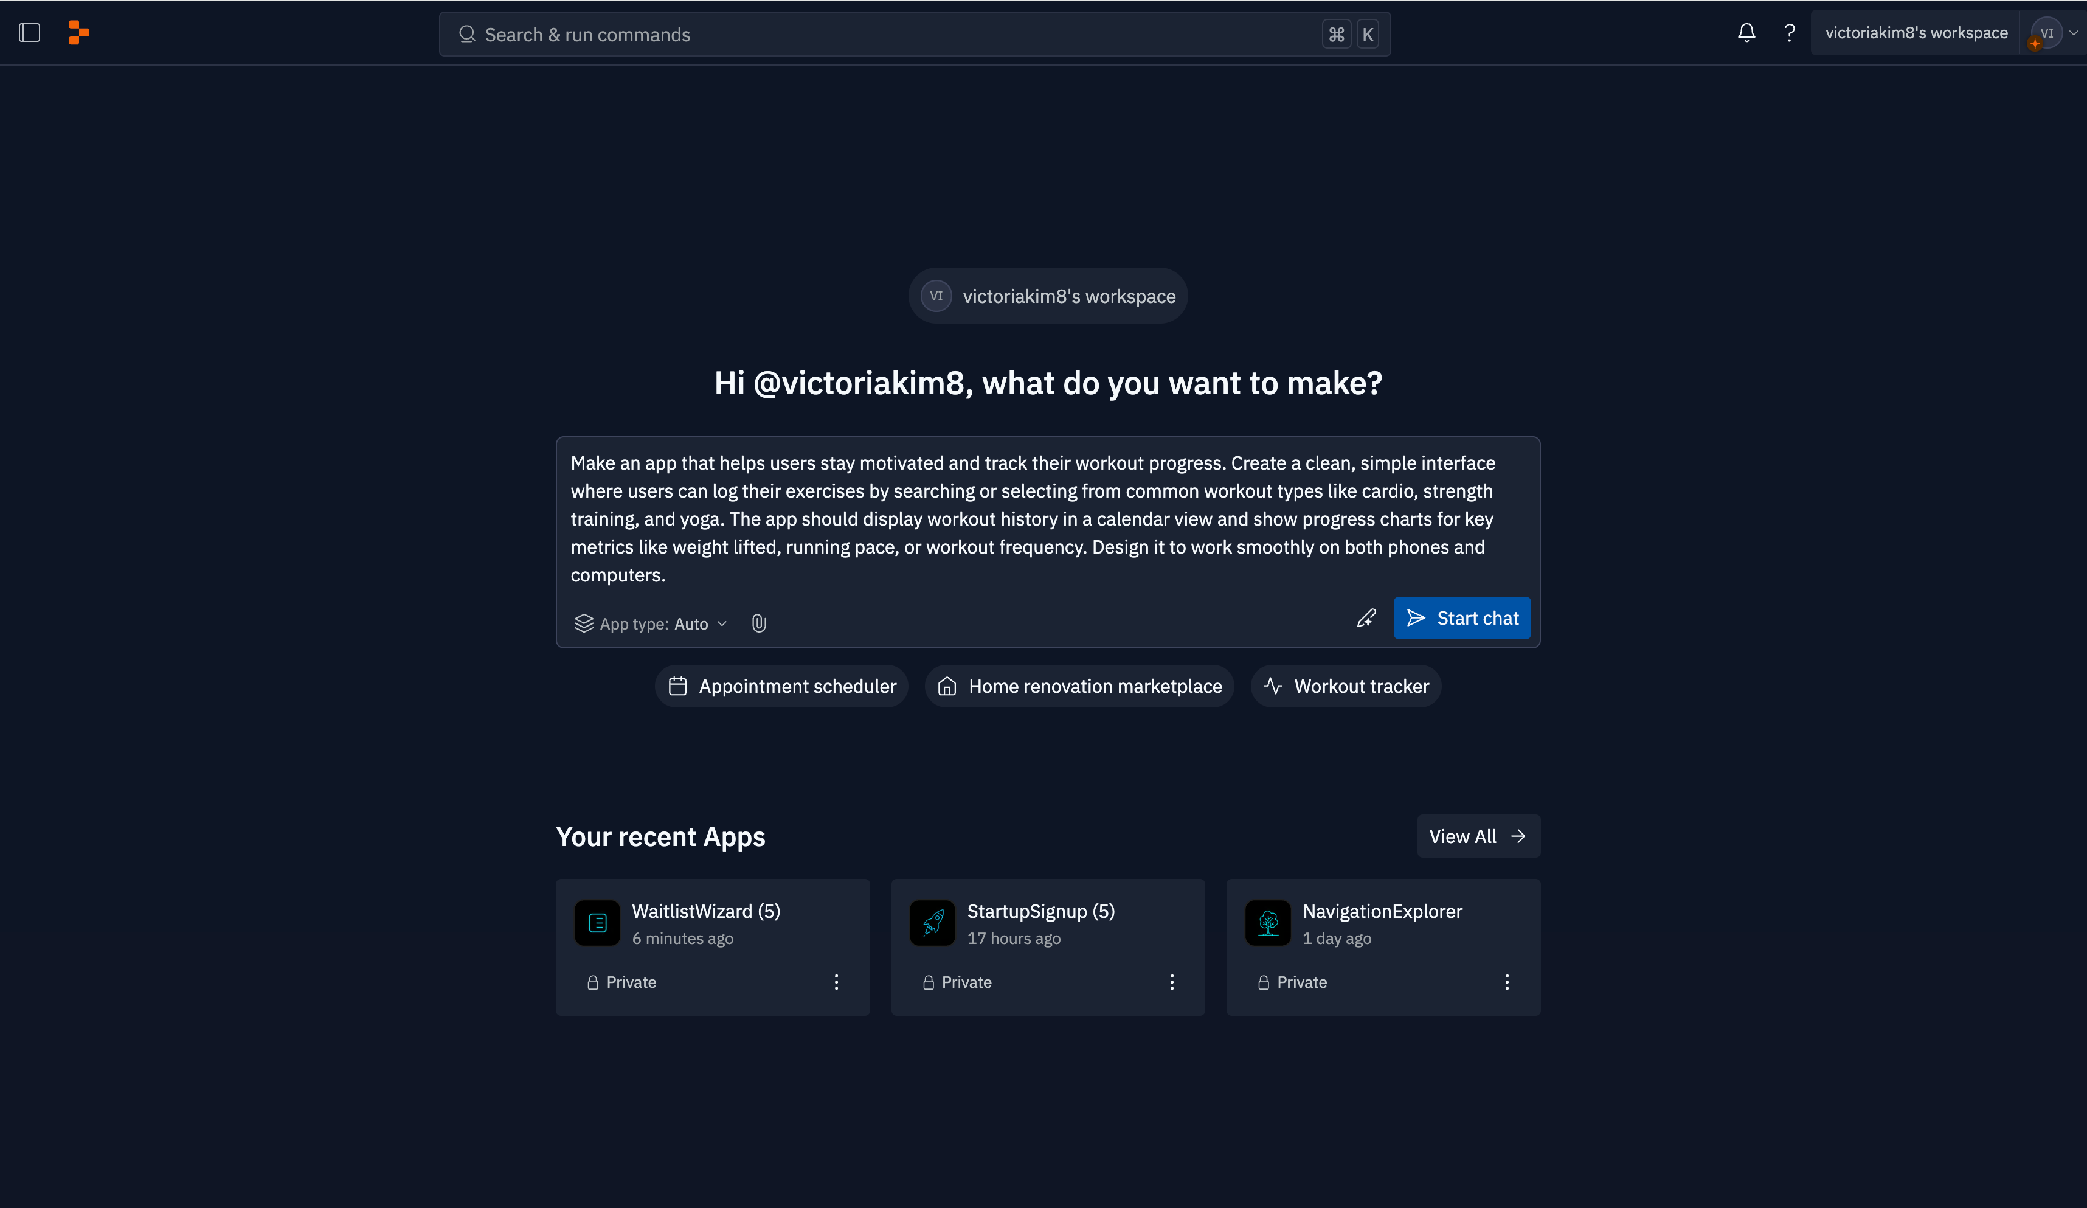Toggle the sidebar panel icon

click(30, 33)
